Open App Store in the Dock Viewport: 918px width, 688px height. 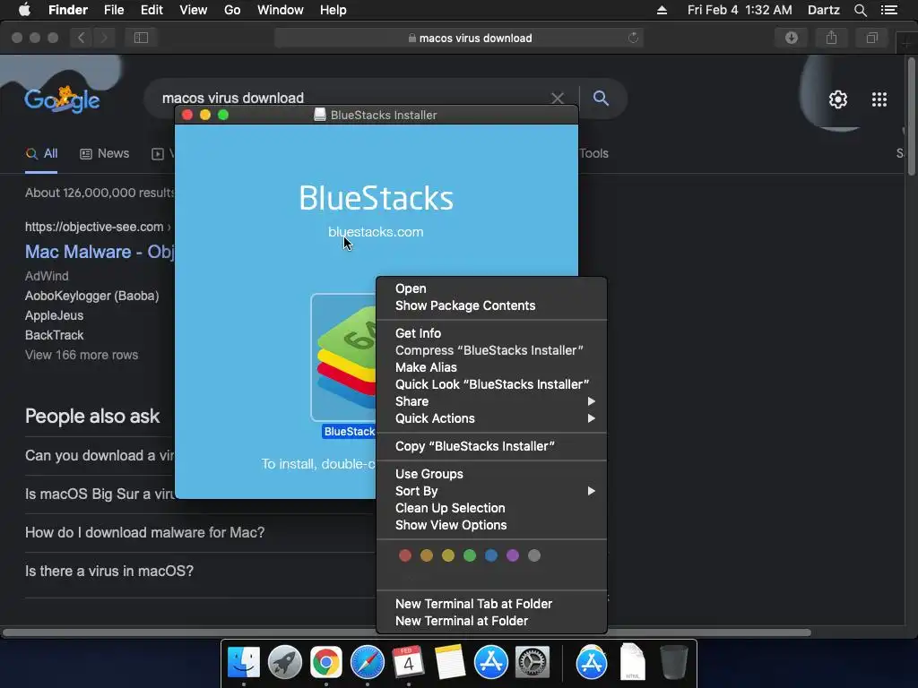(x=490, y=662)
